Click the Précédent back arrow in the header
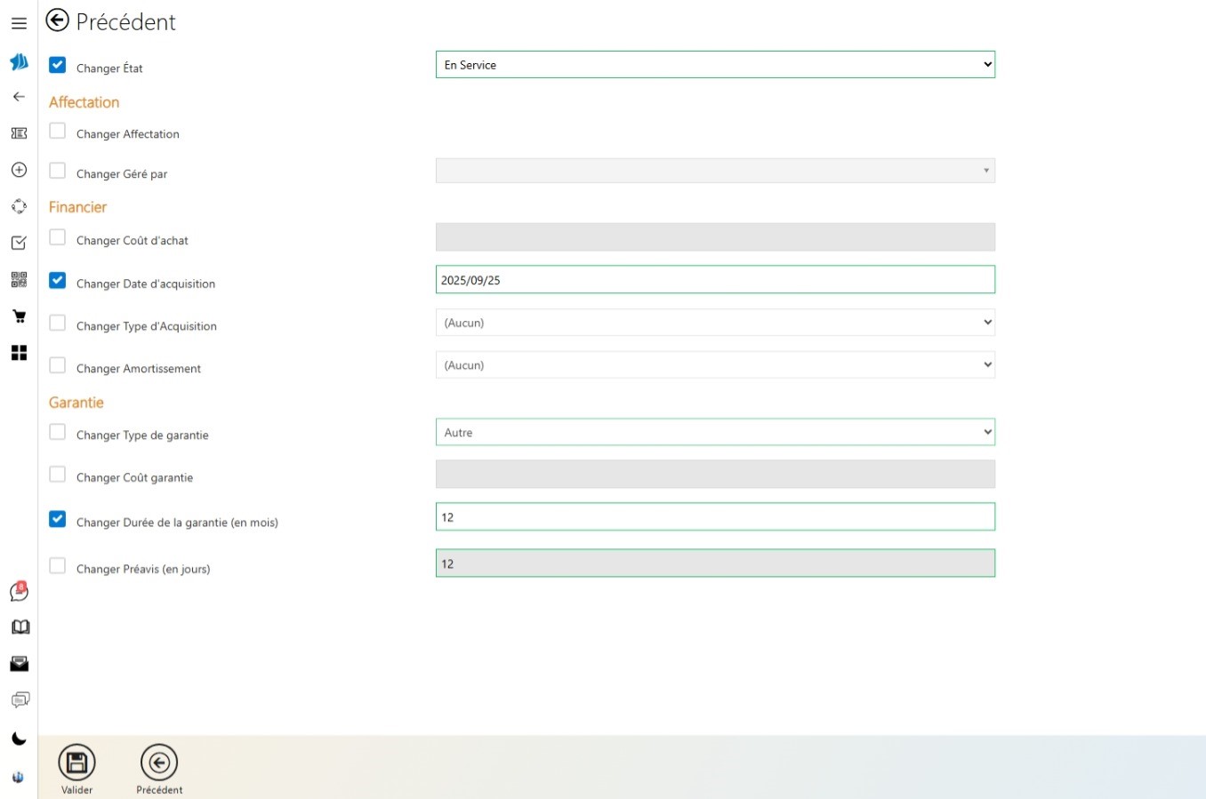1206x799 pixels. [58, 20]
